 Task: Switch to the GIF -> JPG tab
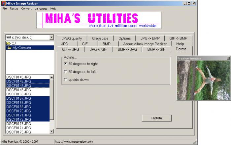(x=71, y=49)
